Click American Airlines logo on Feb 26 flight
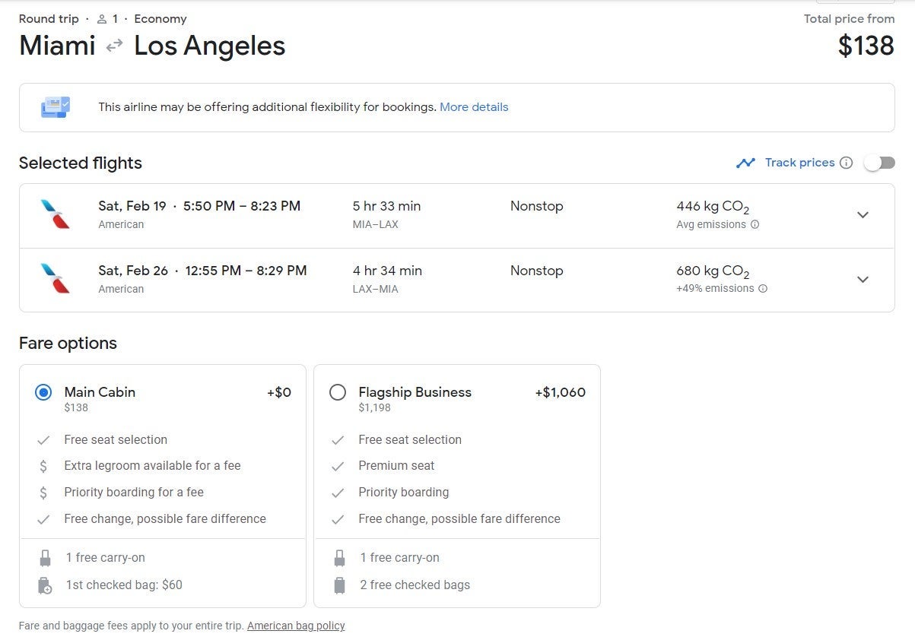The height and width of the screenshot is (637, 915). tap(55, 279)
